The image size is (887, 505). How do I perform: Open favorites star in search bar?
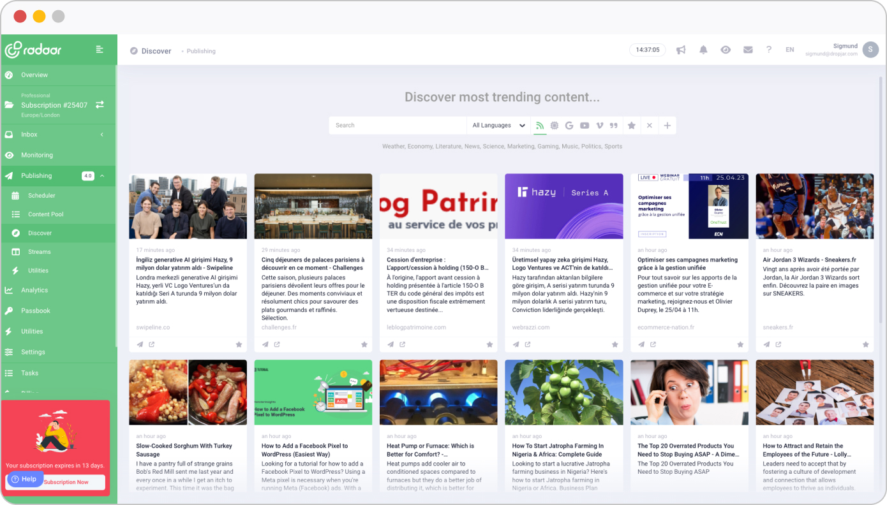point(632,126)
